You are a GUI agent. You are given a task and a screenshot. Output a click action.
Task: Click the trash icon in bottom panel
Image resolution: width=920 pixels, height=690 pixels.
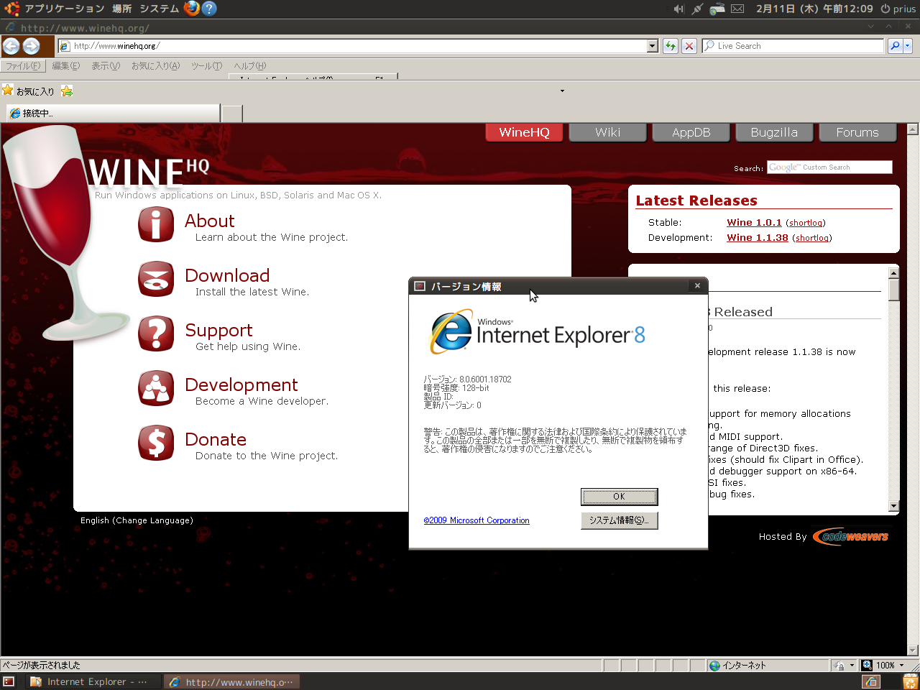point(910,681)
